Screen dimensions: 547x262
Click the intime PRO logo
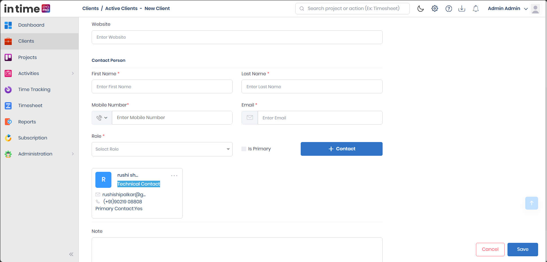coord(27,9)
